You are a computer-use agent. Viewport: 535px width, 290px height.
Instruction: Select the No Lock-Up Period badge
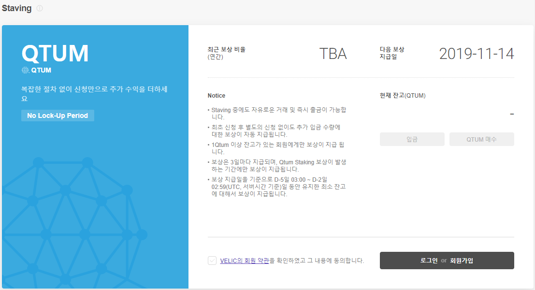point(58,116)
